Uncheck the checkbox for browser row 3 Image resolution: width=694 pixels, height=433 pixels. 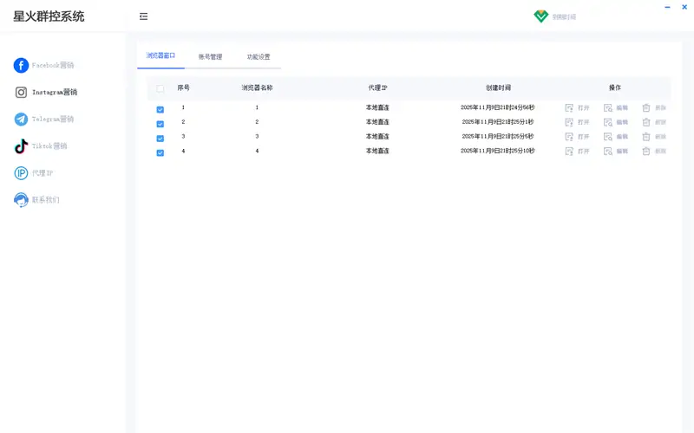160,139
